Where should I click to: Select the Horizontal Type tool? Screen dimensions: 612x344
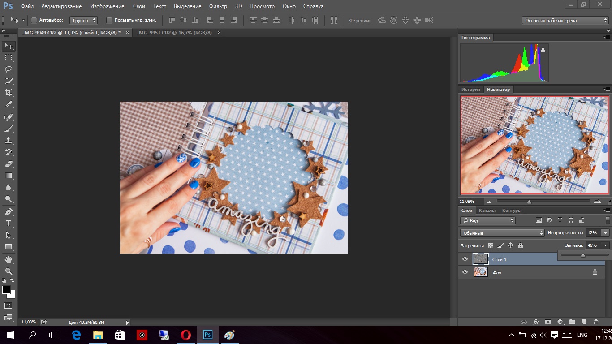tap(9, 224)
